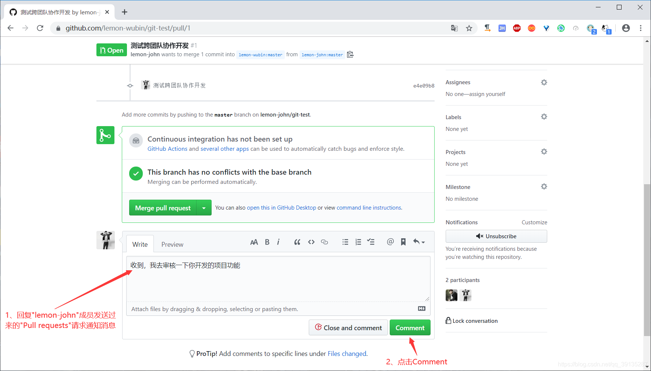Close the GitHub browser tab
This screenshot has width=651, height=371.
click(x=107, y=12)
